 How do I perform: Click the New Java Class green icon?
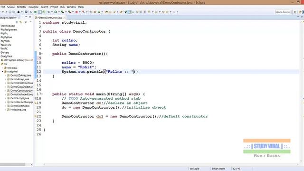click(x=99, y=12)
